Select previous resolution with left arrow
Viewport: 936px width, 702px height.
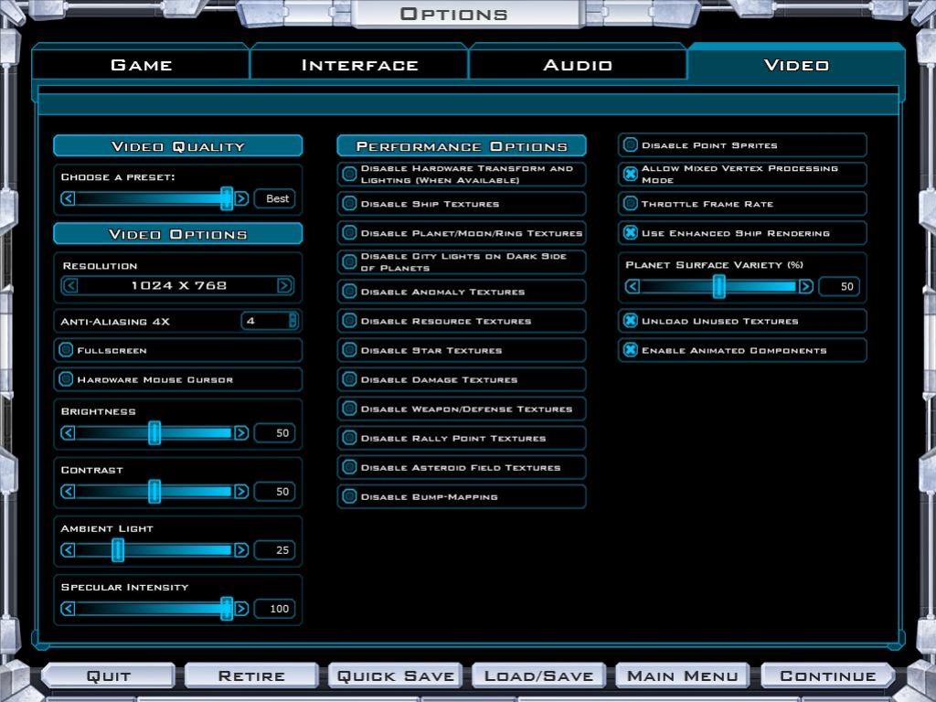(x=69, y=285)
